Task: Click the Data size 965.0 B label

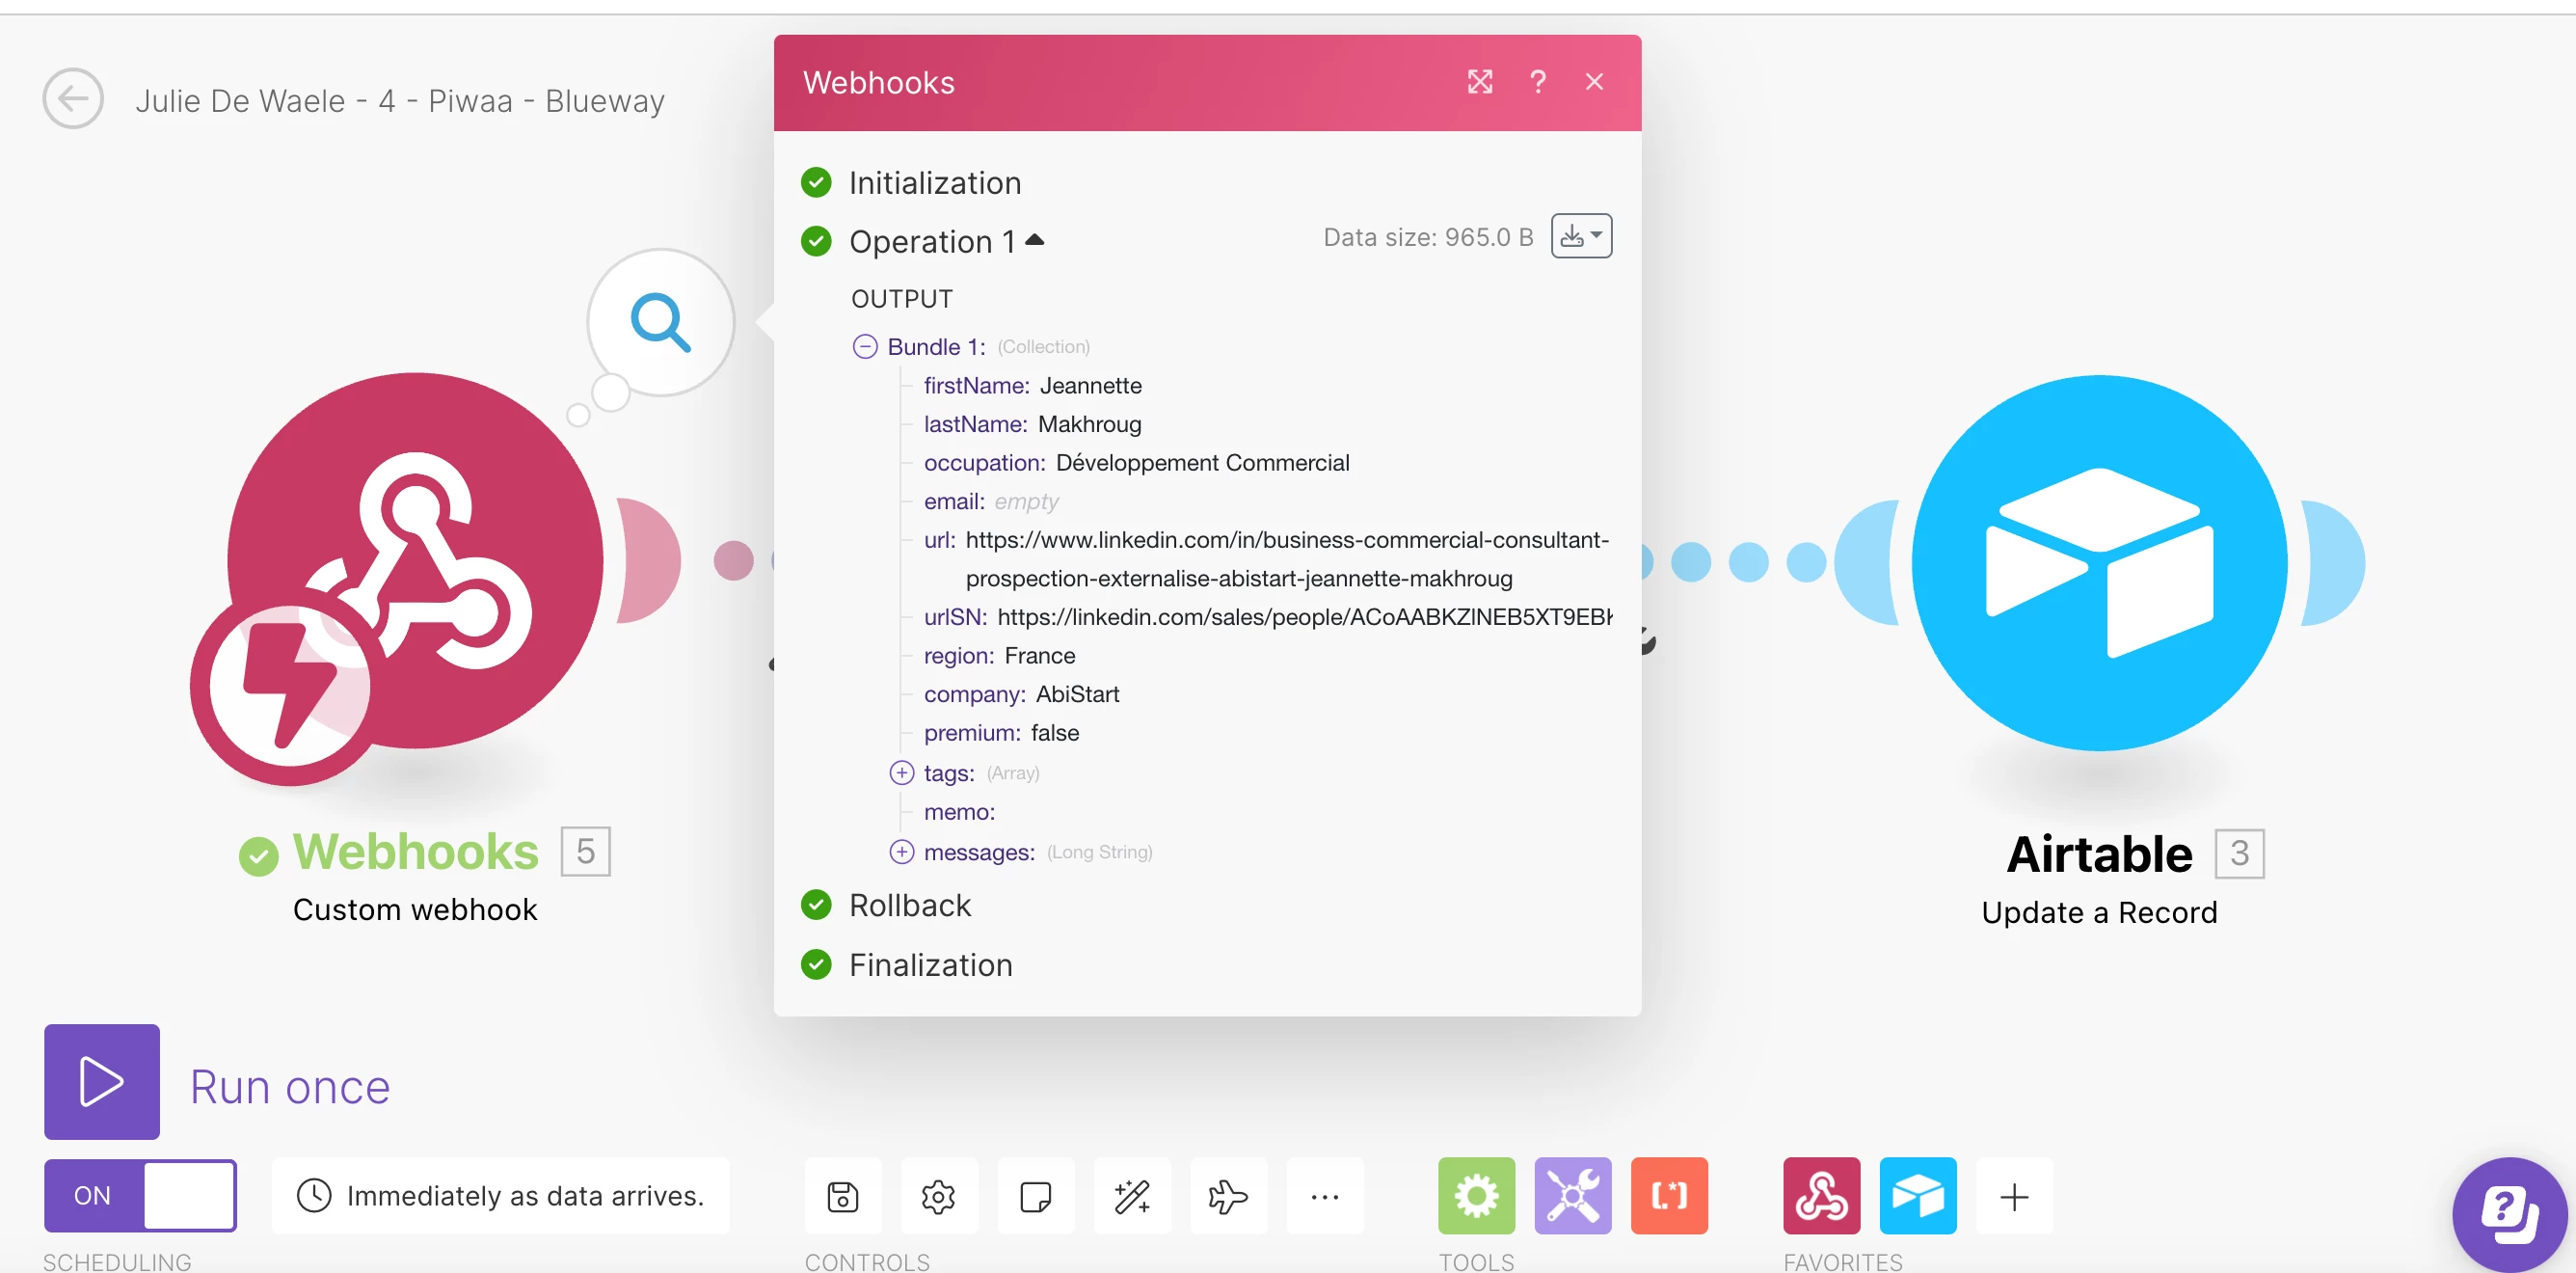Action: [1428, 237]
